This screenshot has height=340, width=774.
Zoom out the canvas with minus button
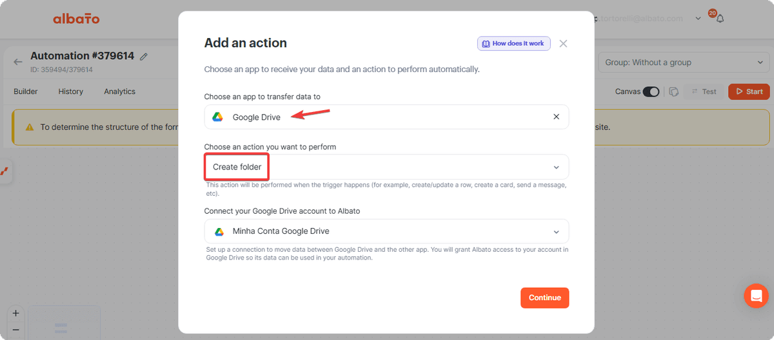(x=16, y=330)
